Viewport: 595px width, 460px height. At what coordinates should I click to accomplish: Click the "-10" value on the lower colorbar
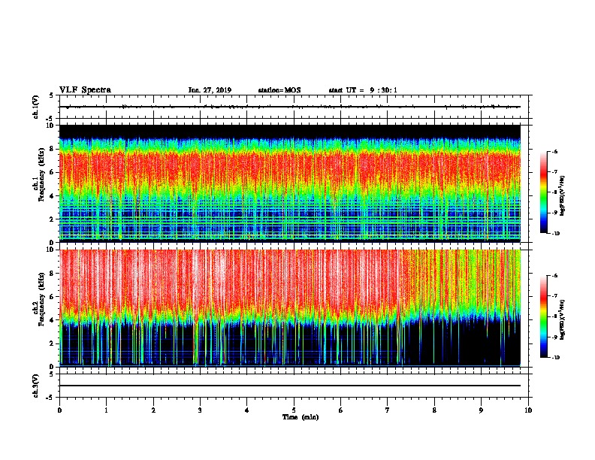pos(555,358)
